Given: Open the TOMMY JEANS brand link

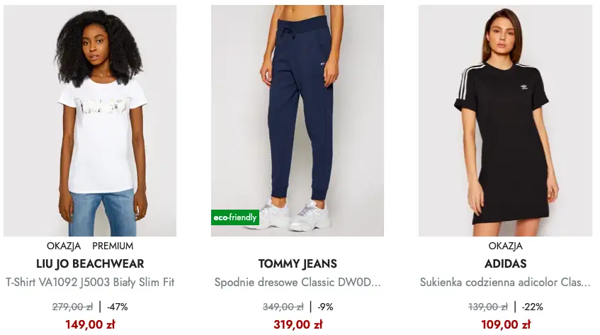Looking at the screenshot, I should 298,264.
